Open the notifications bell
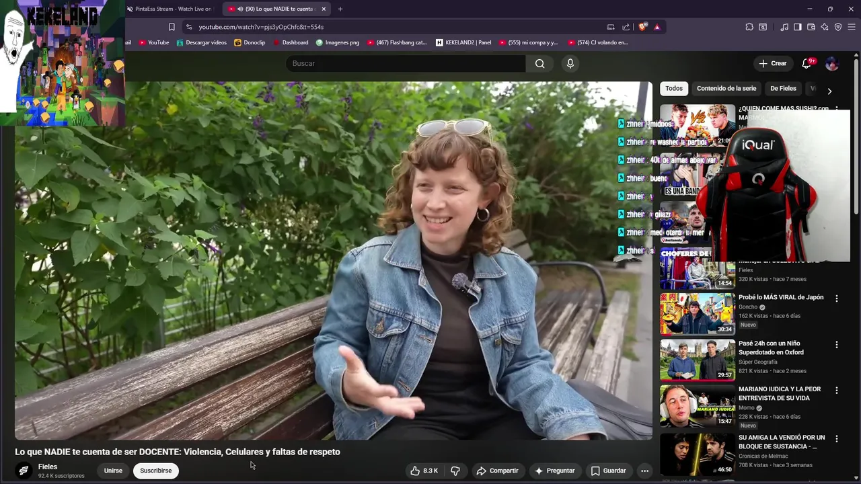The image size is (861, 484). pos(807,63)
